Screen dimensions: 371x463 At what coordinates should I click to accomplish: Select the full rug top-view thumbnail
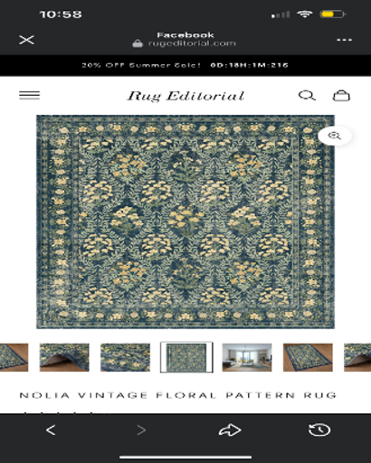coord(186,357)
